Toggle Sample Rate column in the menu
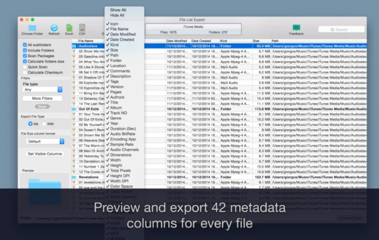This screenshot has width=379, height=240. point(125,144)
